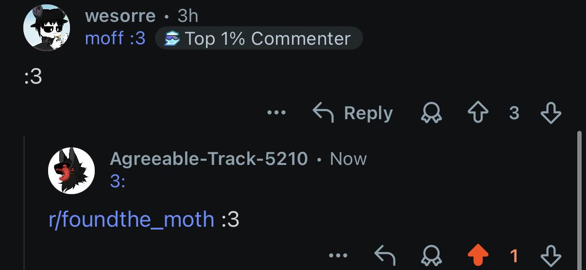Upvote wesorre's comment
The image size is (586, 270).
tap(478, 113)
